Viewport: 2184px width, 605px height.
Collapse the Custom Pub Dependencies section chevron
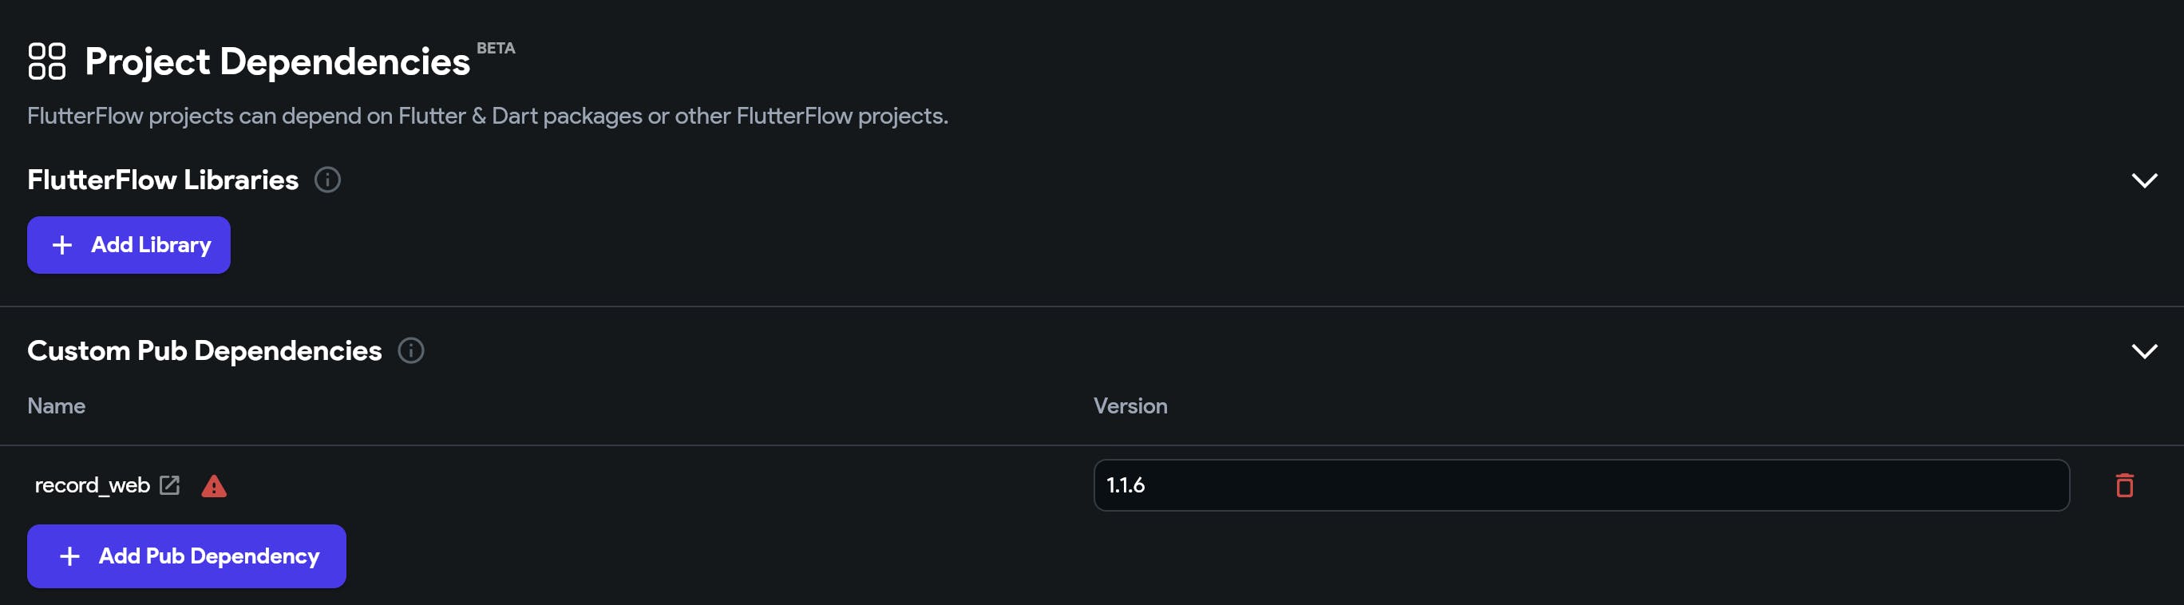click(2144, 351)
